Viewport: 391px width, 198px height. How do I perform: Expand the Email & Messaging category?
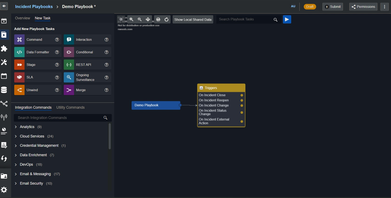click(16, 174)
